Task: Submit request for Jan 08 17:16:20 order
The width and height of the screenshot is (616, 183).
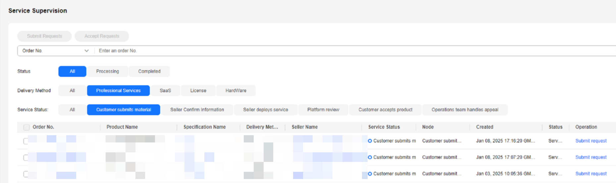Action: [x=591, y=141]
